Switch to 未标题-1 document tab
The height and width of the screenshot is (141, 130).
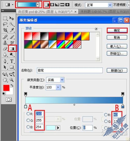click(x=104, y=12)
